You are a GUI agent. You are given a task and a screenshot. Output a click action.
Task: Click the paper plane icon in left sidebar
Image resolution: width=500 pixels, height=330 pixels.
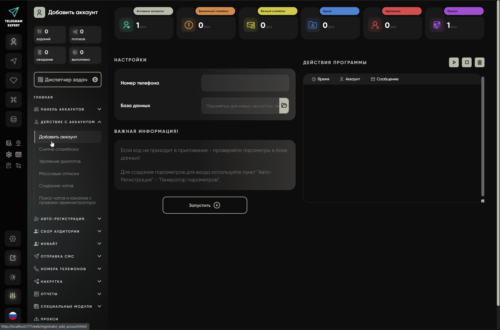pyautogui.click(x=14, y=61)
